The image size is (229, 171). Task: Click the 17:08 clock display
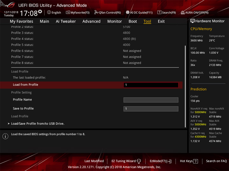[x=29, y=13]
